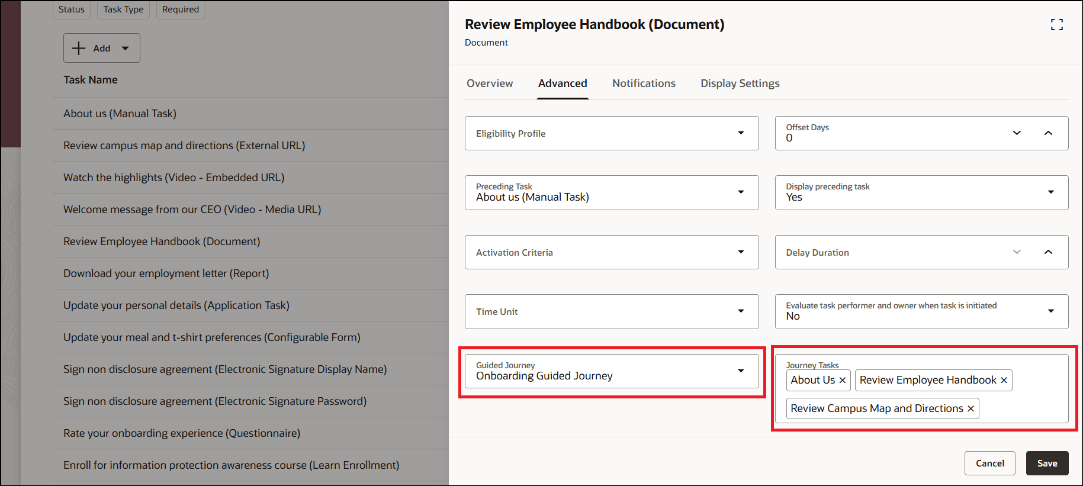The height and width of the screenshot is (486, 1083).
Task: Open Welcome message from our CEO task
Action: tap(250, 209)
